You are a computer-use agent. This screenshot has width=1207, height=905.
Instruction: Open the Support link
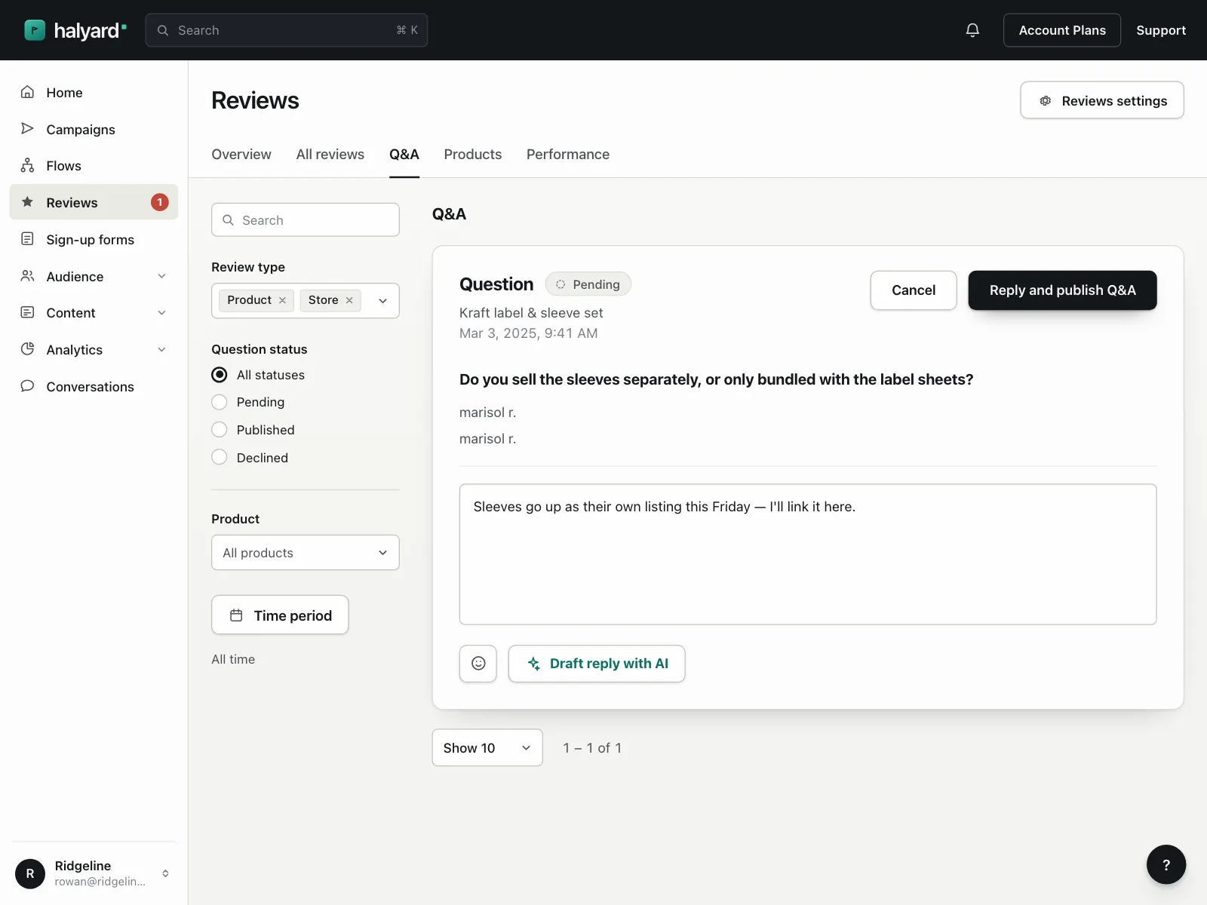(1161, 30)
